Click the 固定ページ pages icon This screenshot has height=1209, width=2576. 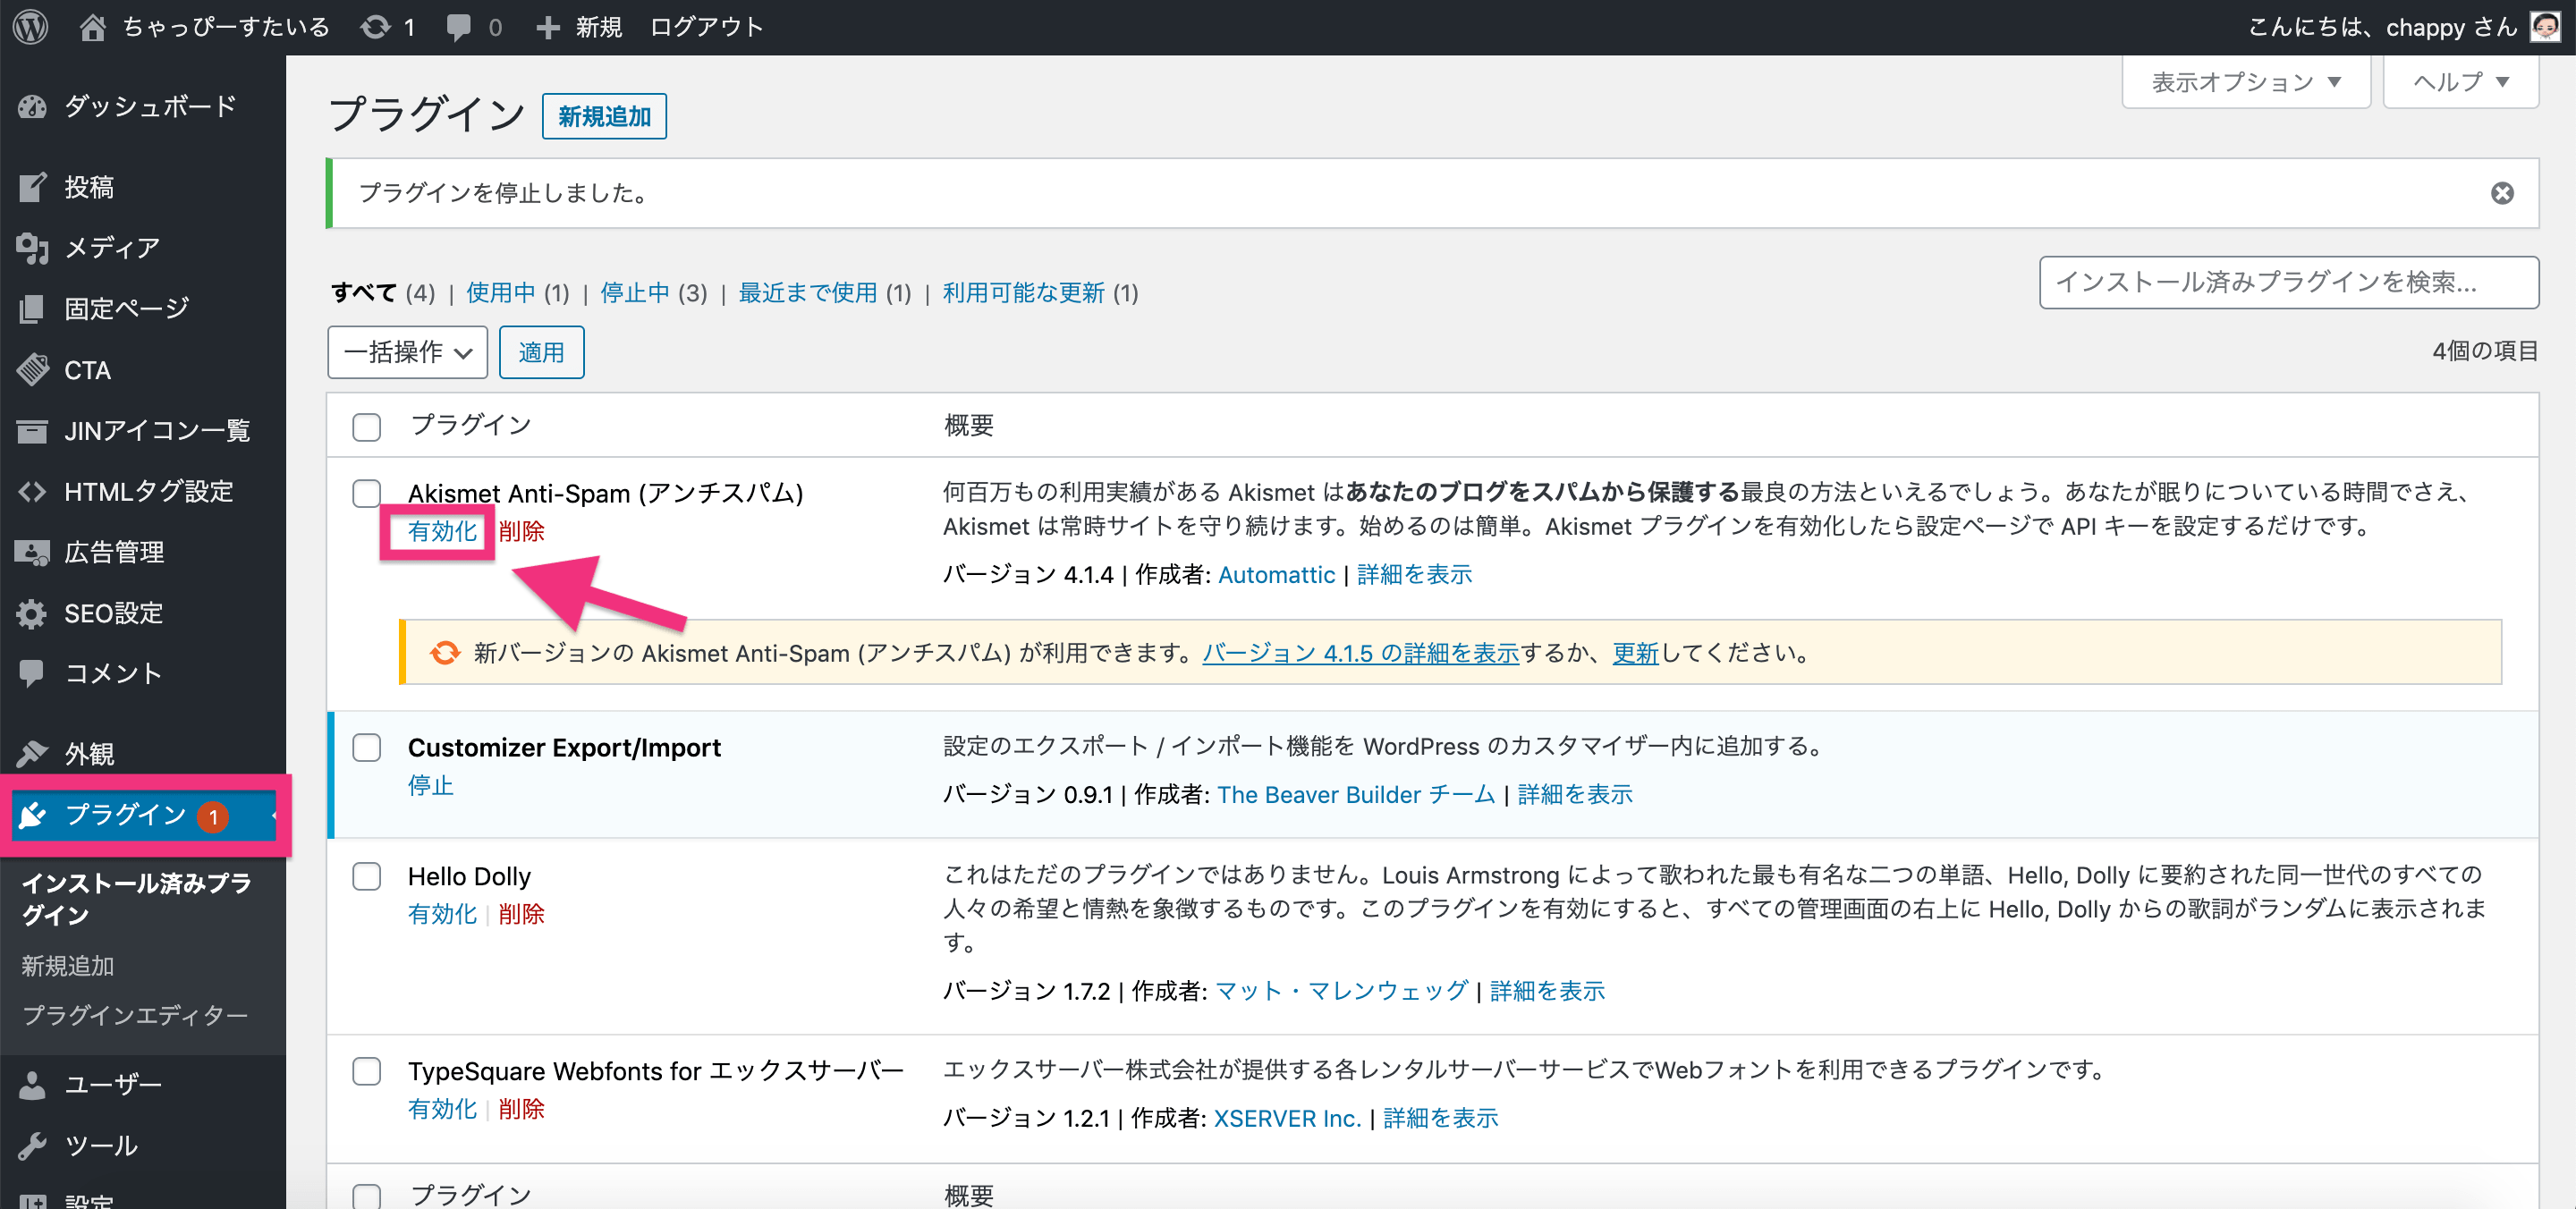(x=32, y=309)
